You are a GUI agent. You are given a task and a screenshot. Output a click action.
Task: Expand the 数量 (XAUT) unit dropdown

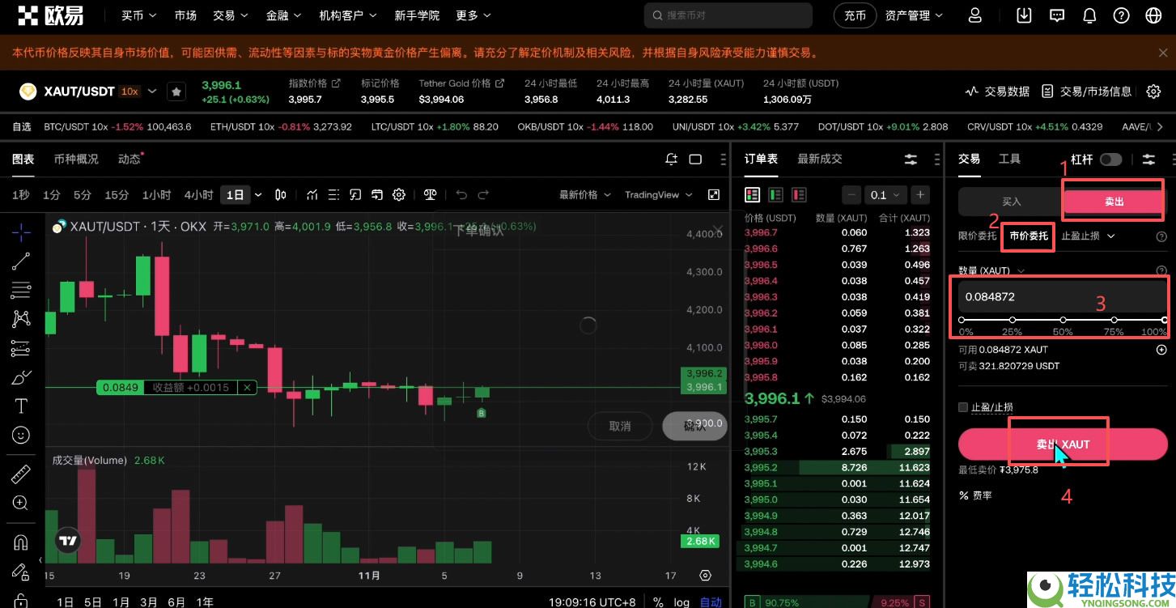point(1021,270)
